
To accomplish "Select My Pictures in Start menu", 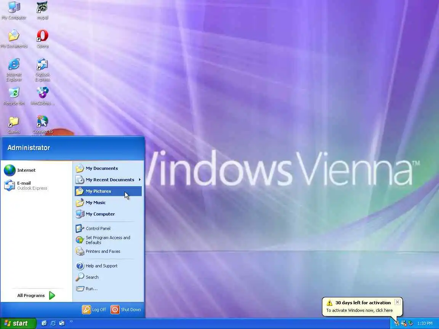I will (108, 191).
